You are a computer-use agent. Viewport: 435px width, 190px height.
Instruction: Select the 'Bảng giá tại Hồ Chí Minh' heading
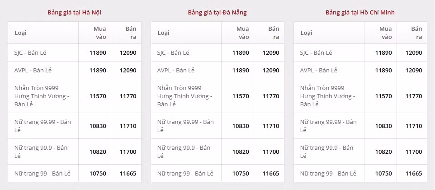tap(360, 13)
